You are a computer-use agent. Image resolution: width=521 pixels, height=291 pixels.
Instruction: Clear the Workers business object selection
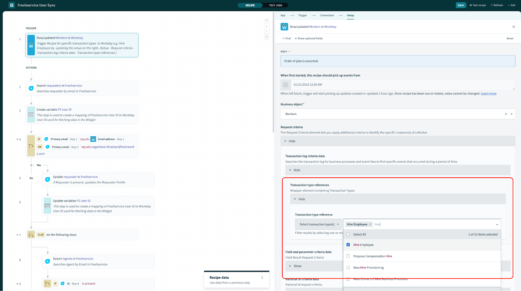pos(506,114)
